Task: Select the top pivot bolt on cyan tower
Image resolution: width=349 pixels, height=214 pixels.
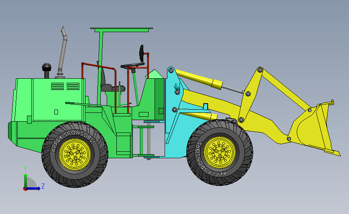Action: tap(171, 71)
